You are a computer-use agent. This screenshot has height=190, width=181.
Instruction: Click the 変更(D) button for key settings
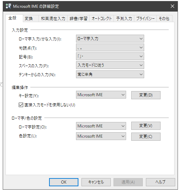click(x=146, y=95)
